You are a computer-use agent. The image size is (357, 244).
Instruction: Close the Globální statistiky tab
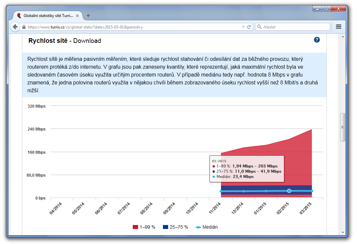[x=77, y=15]
